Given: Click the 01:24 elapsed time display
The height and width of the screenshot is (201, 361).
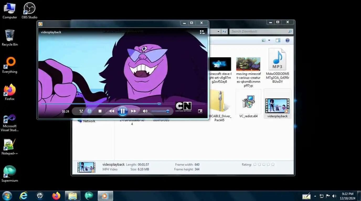Looking at the screenshot, I should pos(66,111).
